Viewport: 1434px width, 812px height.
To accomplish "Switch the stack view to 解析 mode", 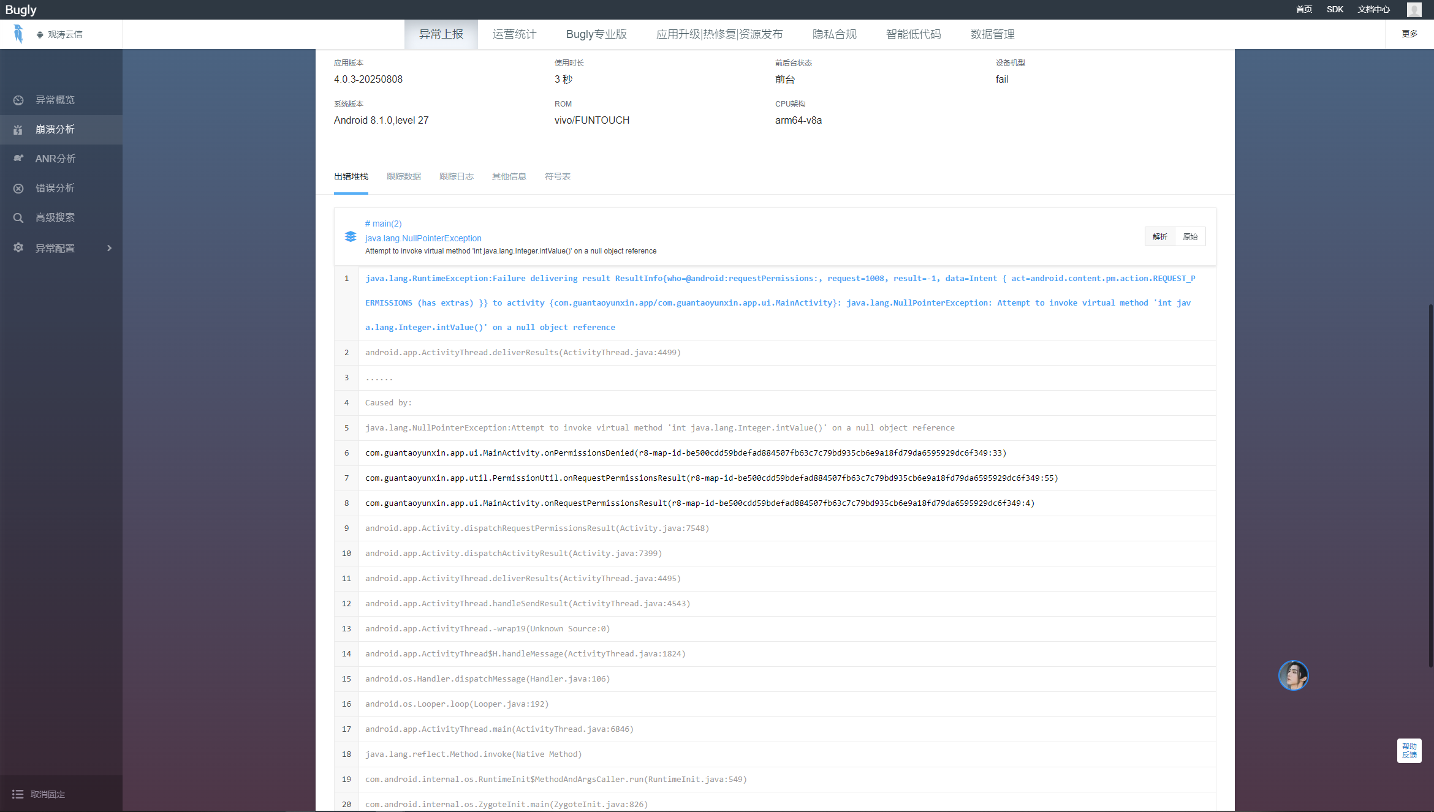I will click(1159, 236).
